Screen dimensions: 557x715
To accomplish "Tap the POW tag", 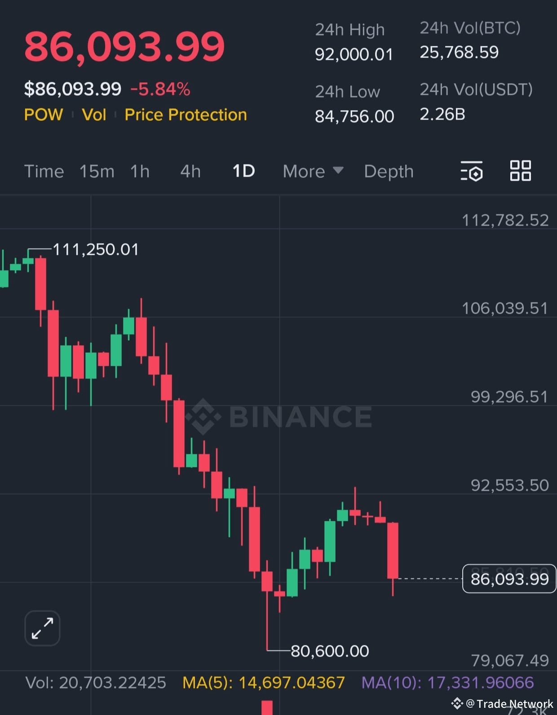I will pos(44,115).
